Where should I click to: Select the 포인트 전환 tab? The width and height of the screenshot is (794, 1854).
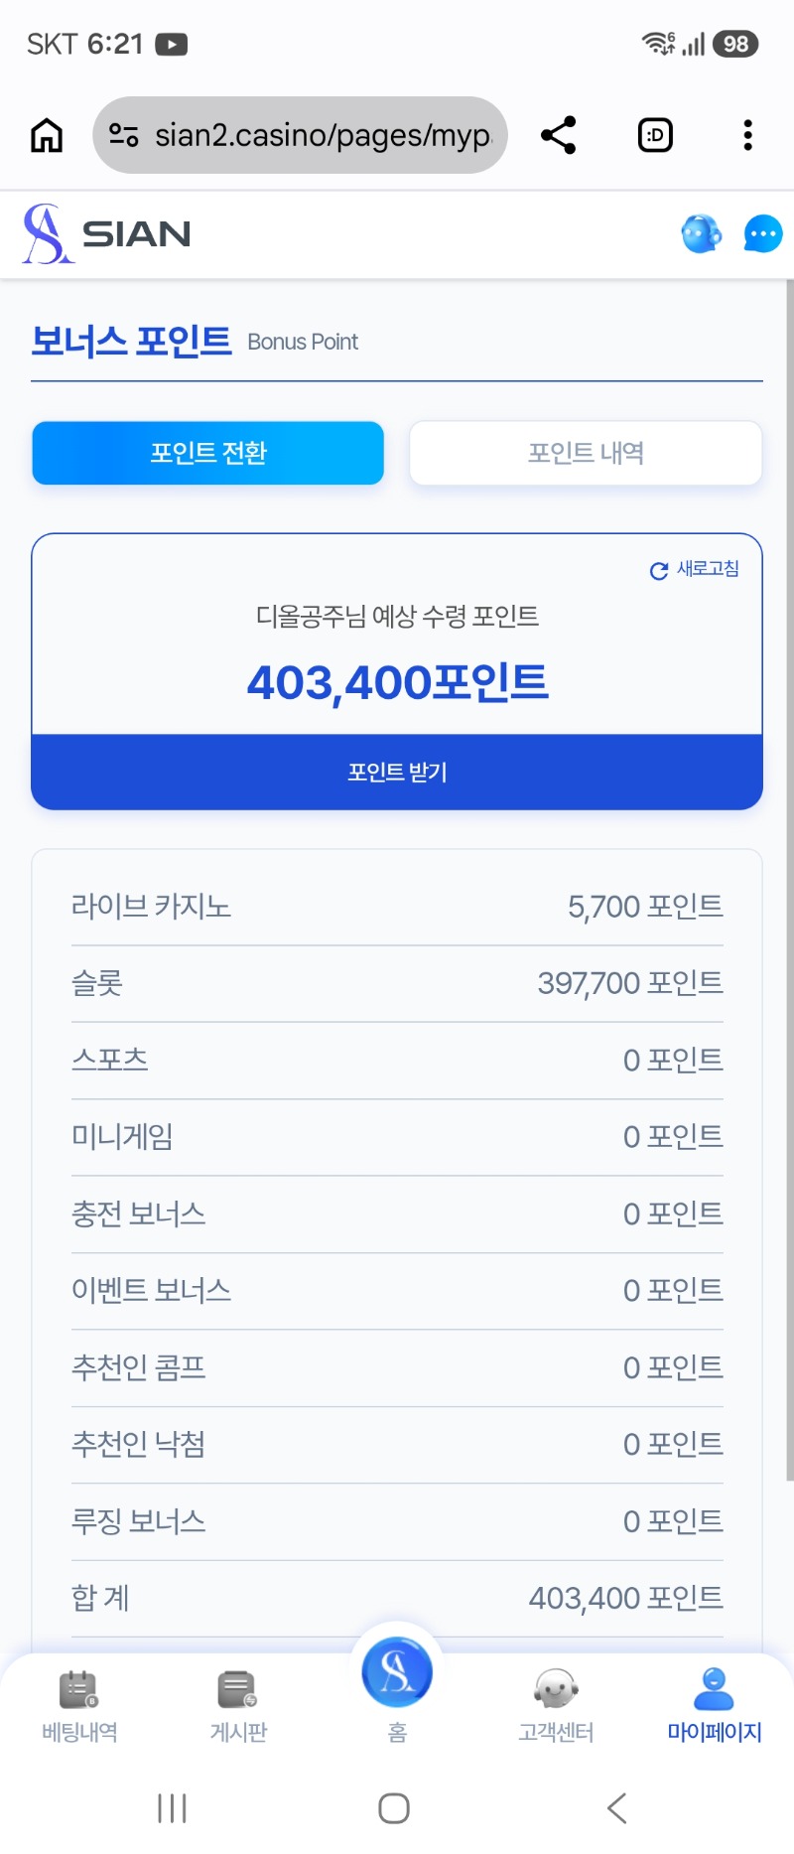click(x=208, y=453)
